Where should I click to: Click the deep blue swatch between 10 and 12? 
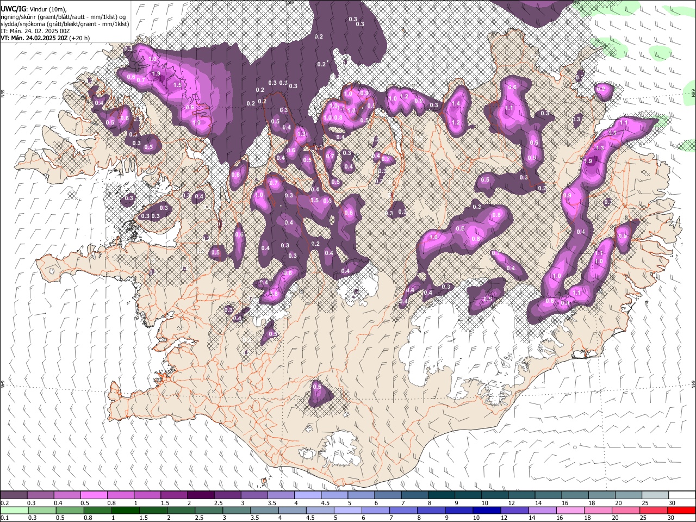(487, 510)
